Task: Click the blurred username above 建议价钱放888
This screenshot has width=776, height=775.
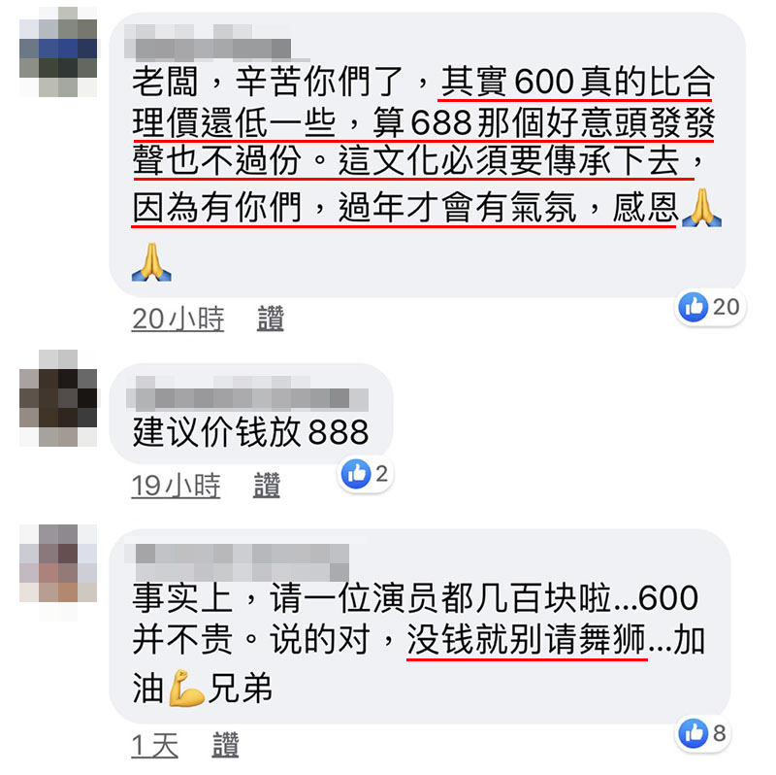Action: tap(247, 394)
